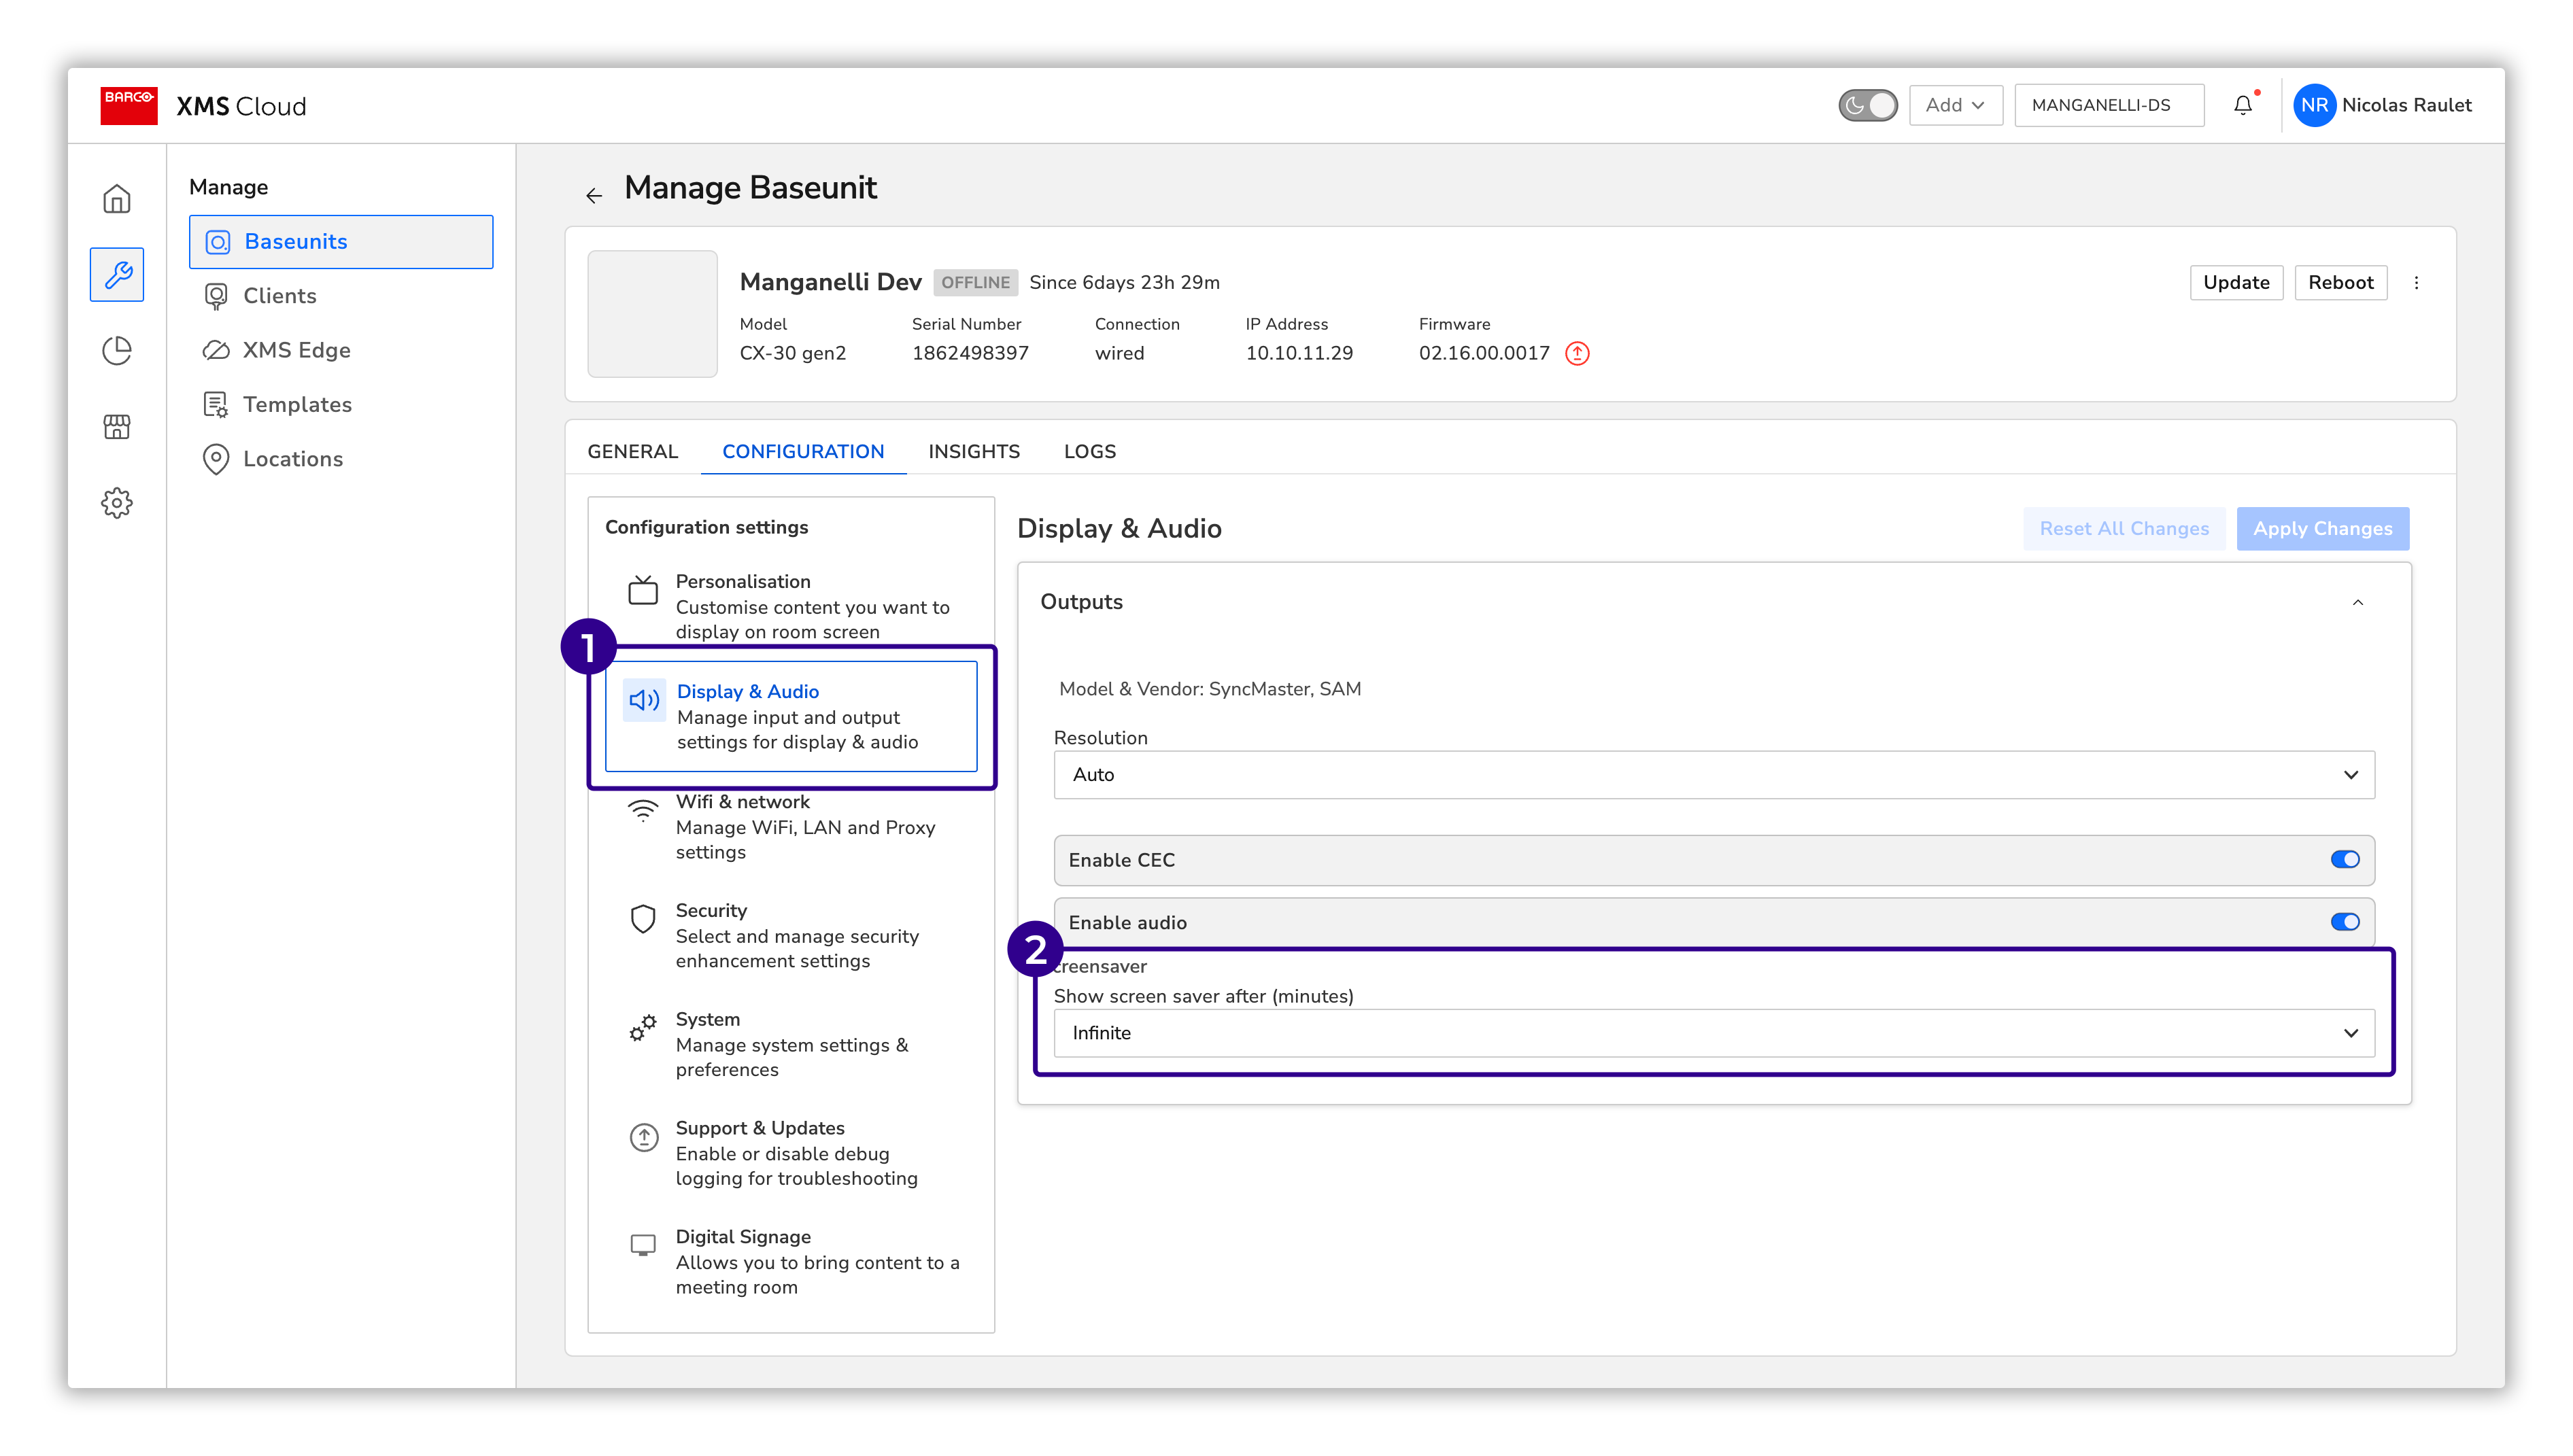Click the Reboot button
Screen dimensions: 2573x1456
[2340, 283]
